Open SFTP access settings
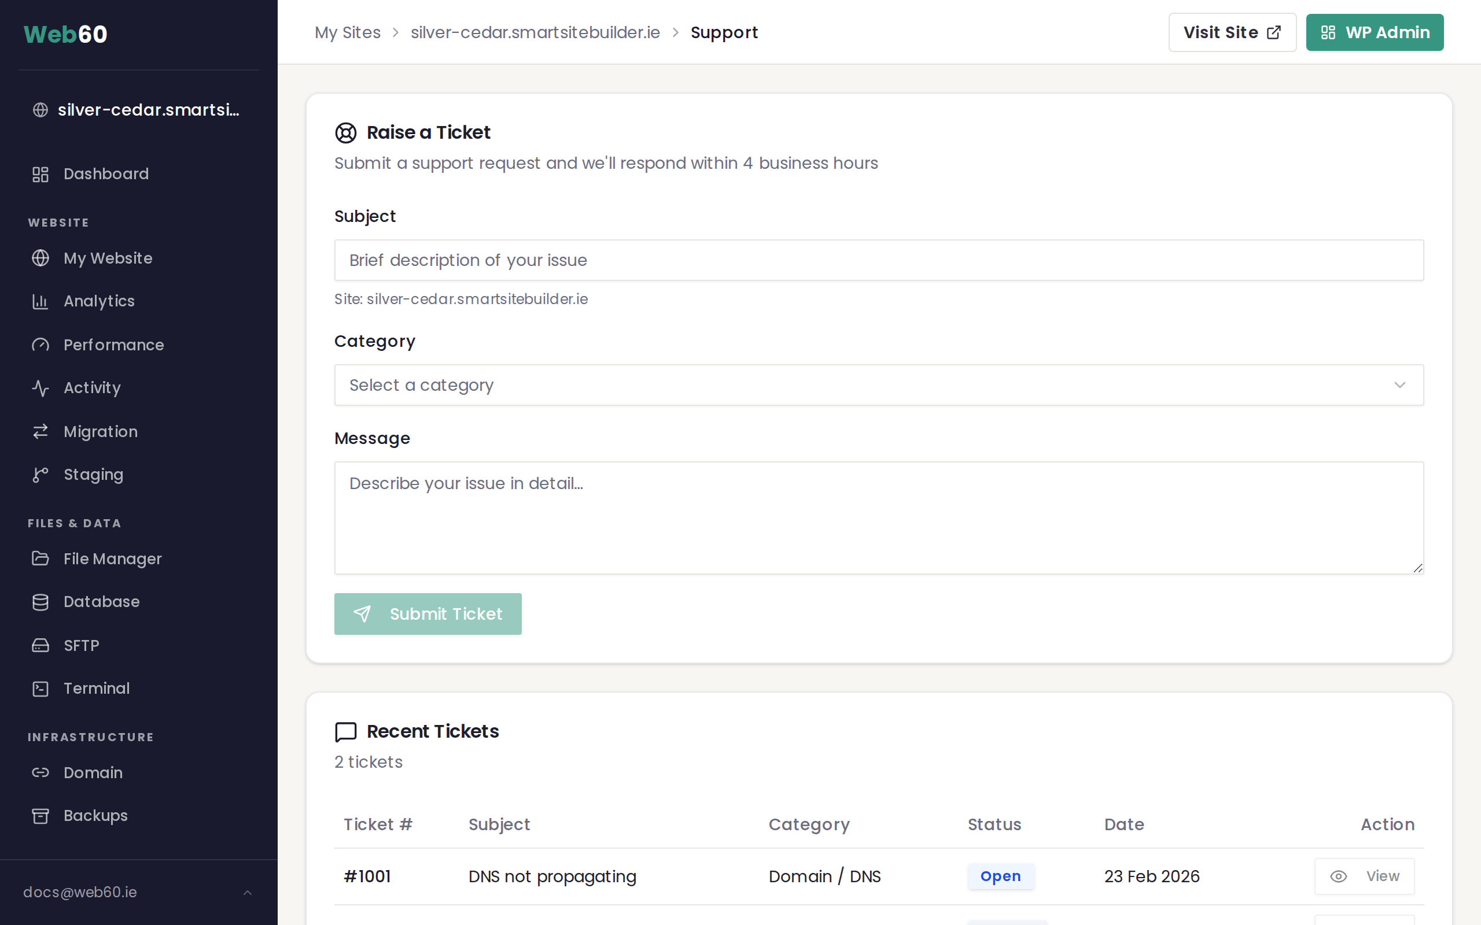Viewport: 1481px width, 925px height. (x=81, y=645)
